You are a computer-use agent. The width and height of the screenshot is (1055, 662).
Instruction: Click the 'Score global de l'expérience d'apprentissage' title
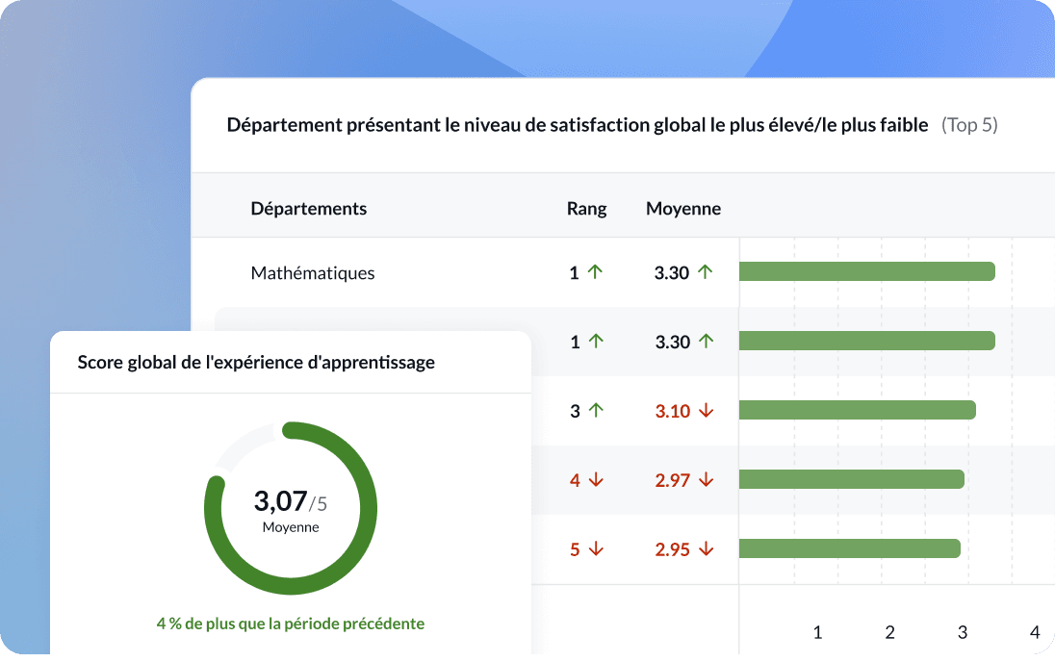point(256,362)
